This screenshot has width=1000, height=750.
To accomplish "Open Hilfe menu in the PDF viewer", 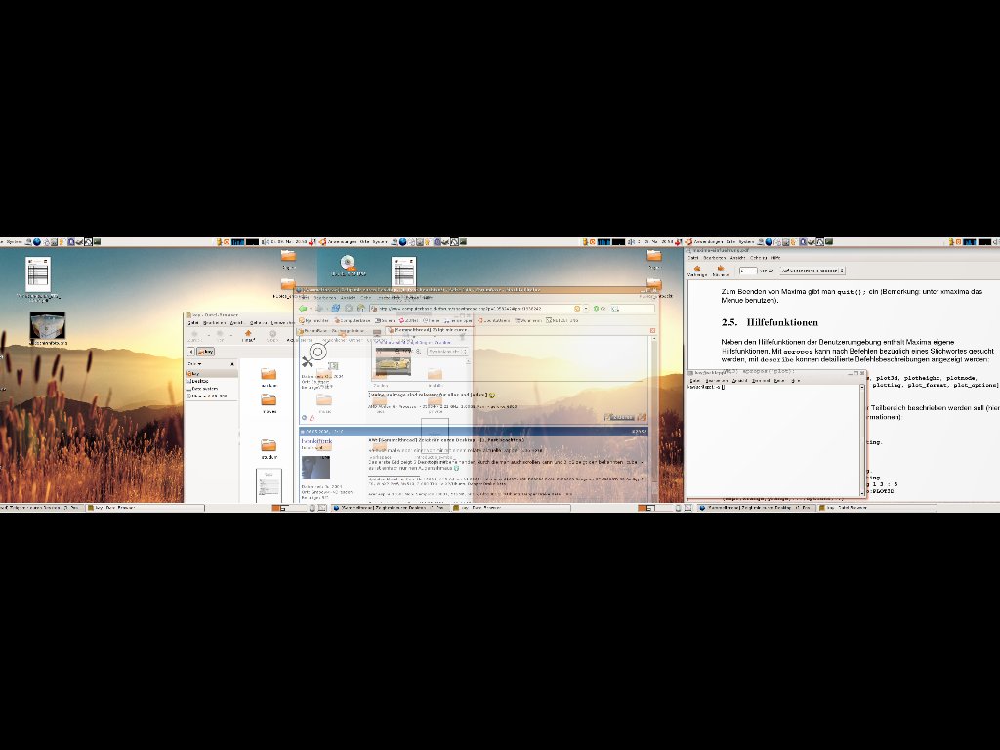I will tap(775, 258).
